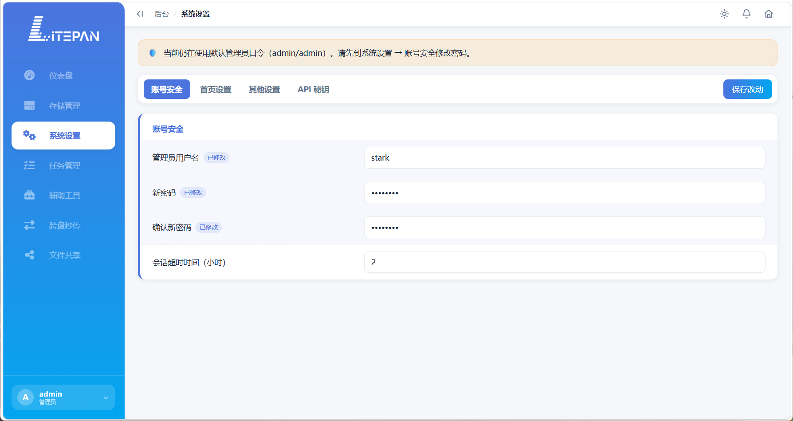Click the storage management drive icon

tap(29, 106)
